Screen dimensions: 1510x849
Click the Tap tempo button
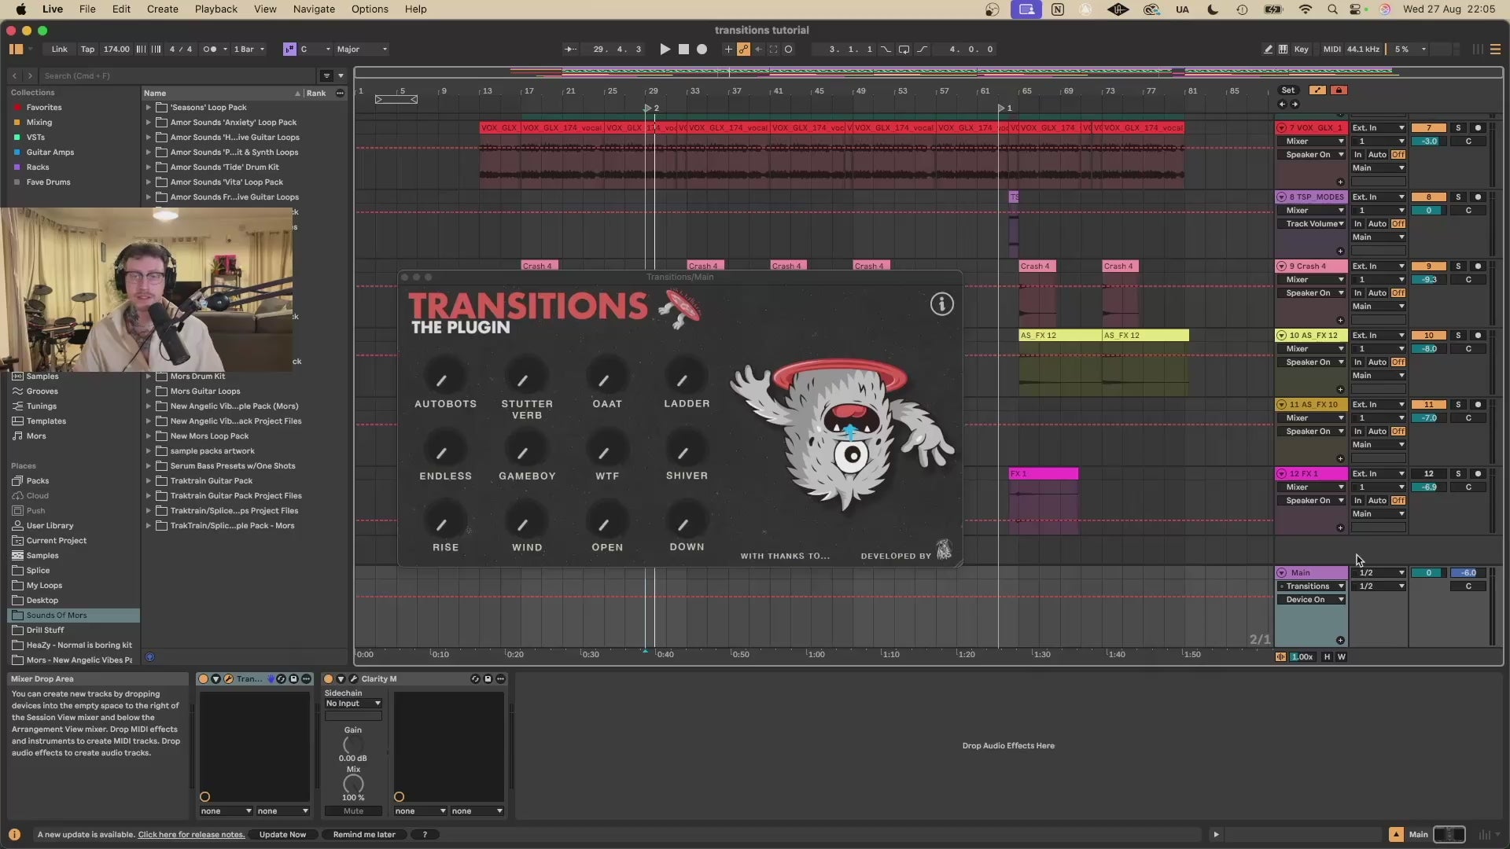pyautogui.click(x=87, y=49)
